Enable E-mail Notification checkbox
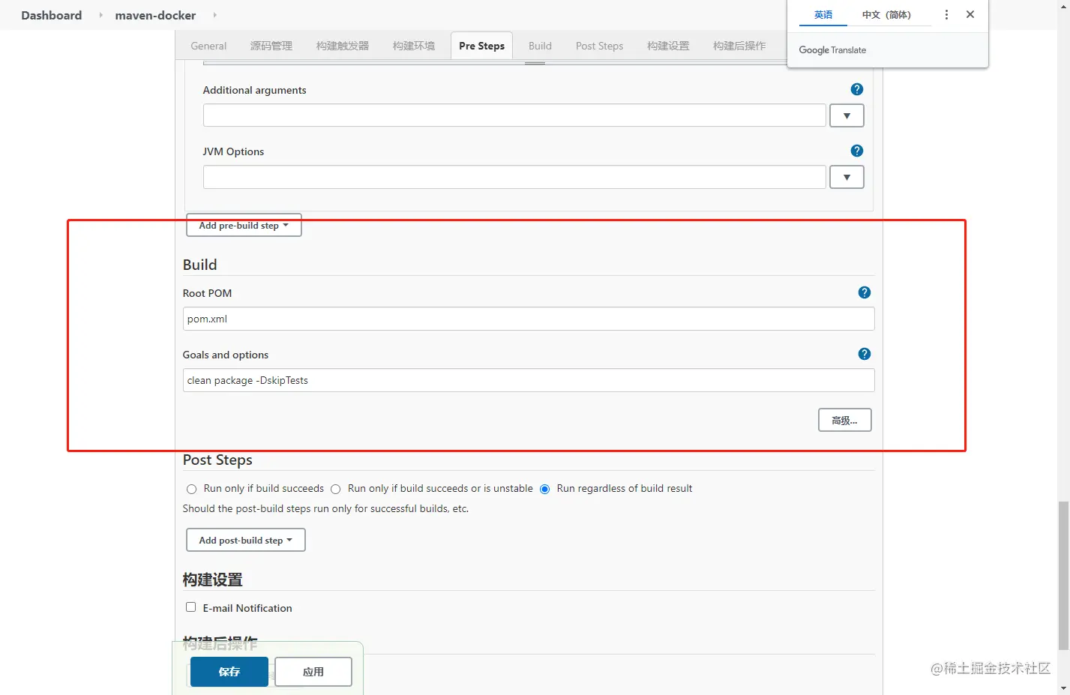Viewport: 1070px width, 695px height. (191, 607)
